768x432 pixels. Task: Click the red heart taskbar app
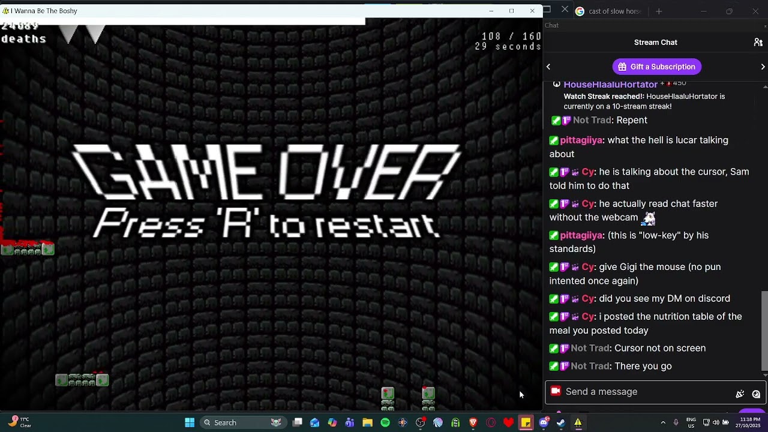pos(508,422)
